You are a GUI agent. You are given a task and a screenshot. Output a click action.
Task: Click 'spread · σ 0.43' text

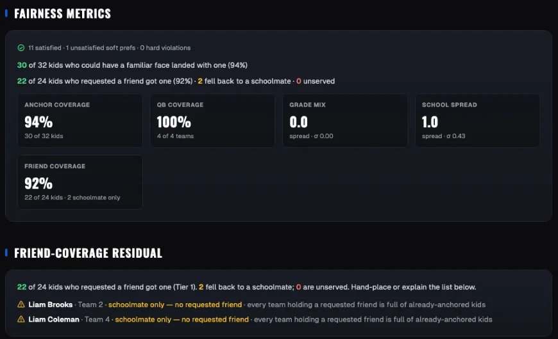(443, 136)
